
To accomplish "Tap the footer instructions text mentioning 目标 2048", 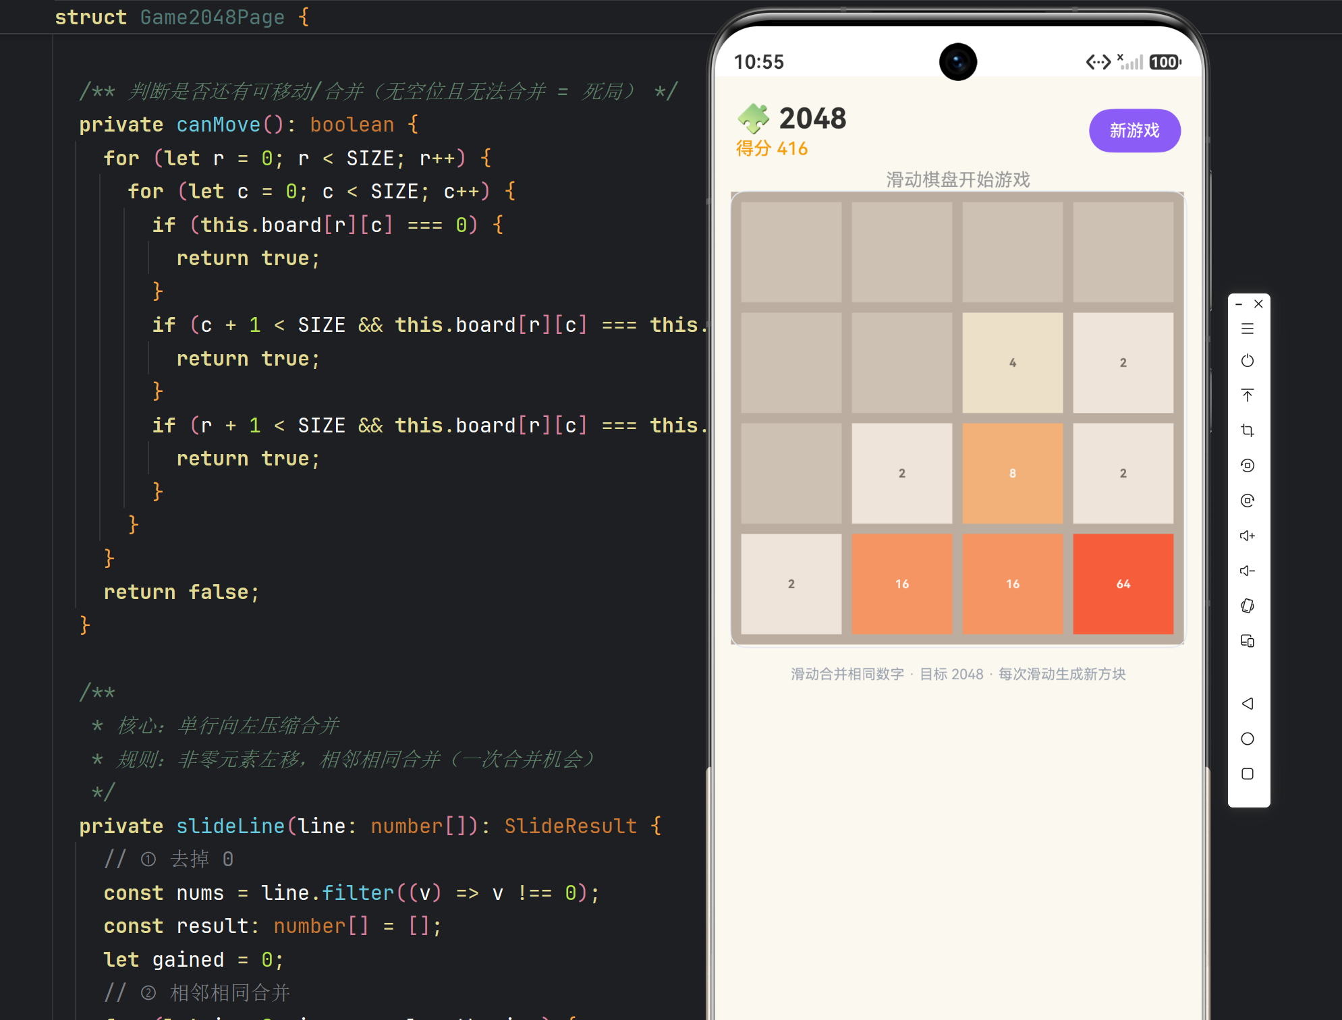I will coord(958,674).
